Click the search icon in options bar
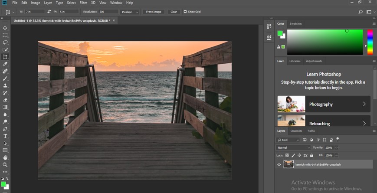The image size is (377, 193). [x=361, y=12]
